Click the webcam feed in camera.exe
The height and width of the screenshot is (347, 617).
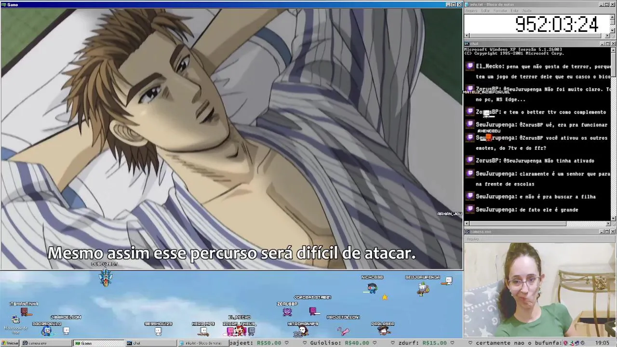click(x=540, y=289)
